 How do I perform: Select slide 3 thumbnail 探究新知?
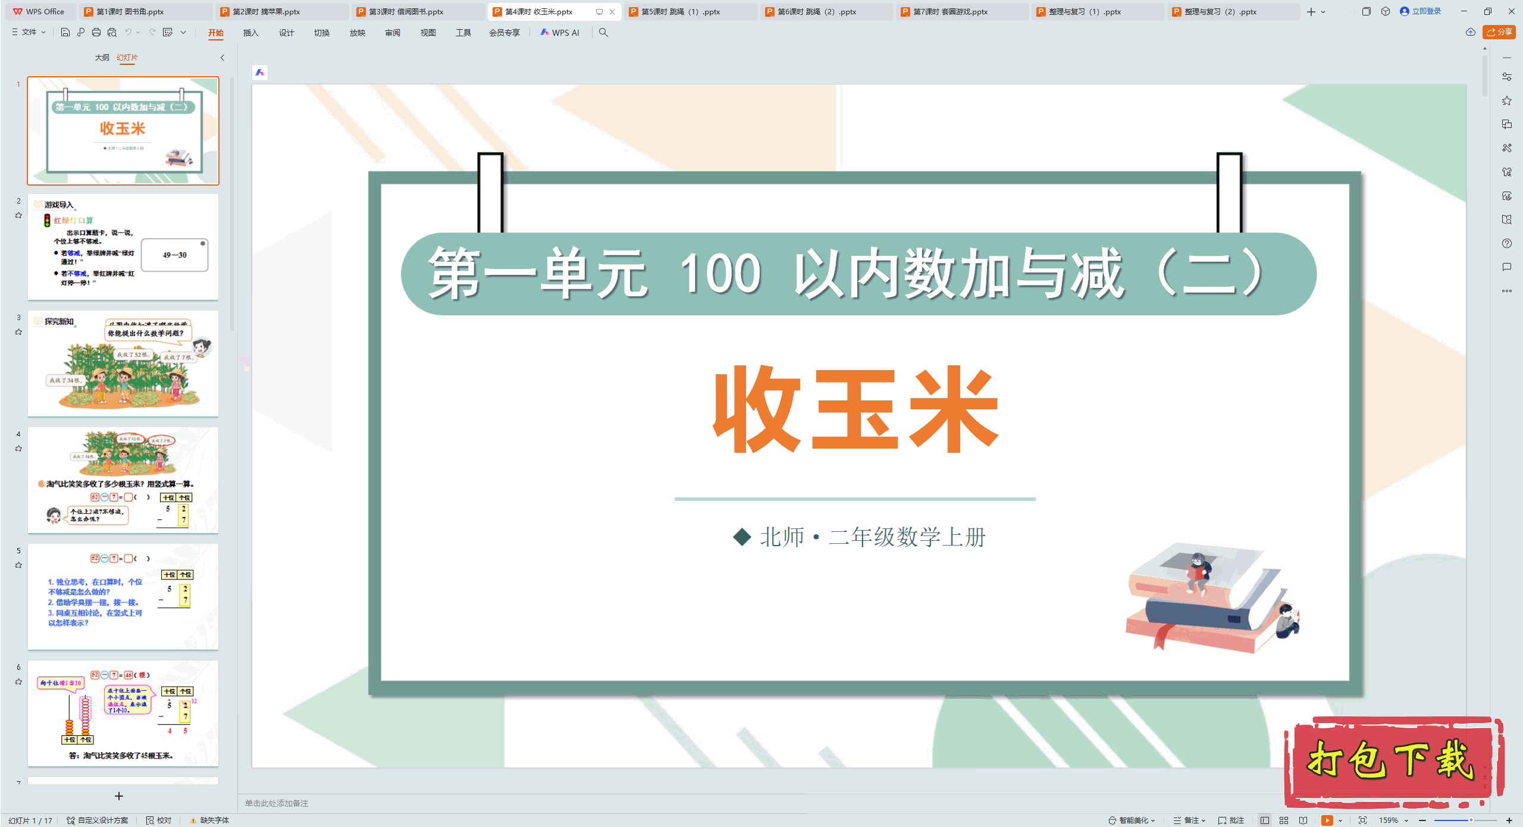(x=123, y=363)
